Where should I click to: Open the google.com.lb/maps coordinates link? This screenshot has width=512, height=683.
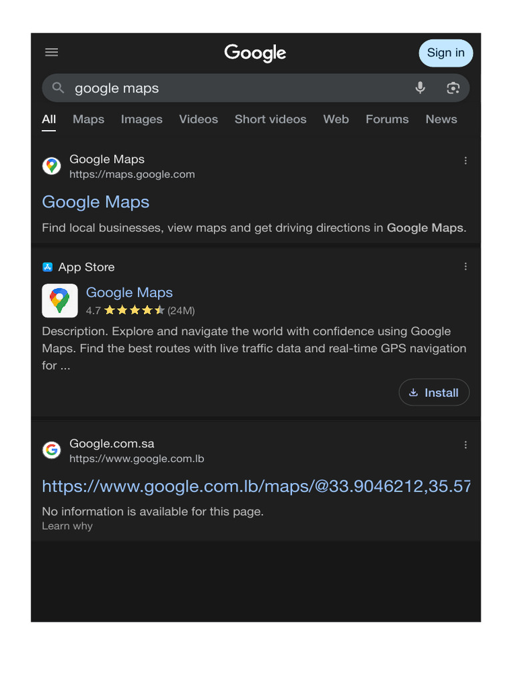pyautogui.click(x=257, y=486)
